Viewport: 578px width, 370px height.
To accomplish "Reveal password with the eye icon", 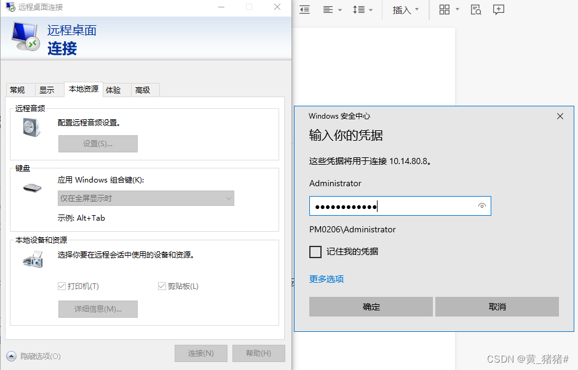I will pyautogui.click(x=482, y=206).
